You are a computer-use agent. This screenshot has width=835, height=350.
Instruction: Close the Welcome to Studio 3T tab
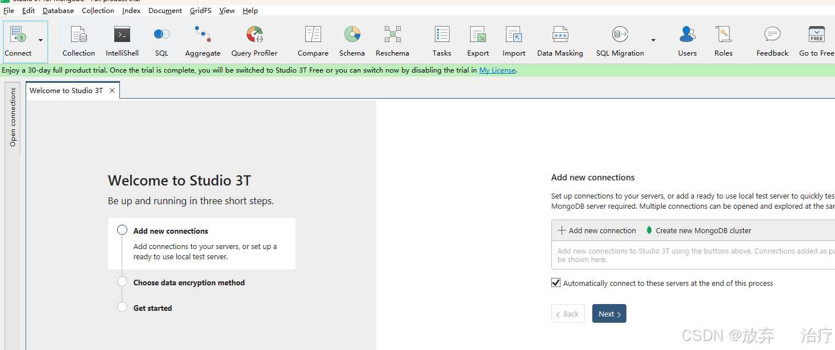[112, 90]
